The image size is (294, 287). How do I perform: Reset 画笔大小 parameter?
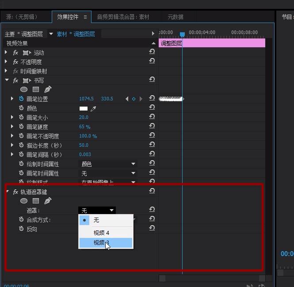(x=152, y=116)
